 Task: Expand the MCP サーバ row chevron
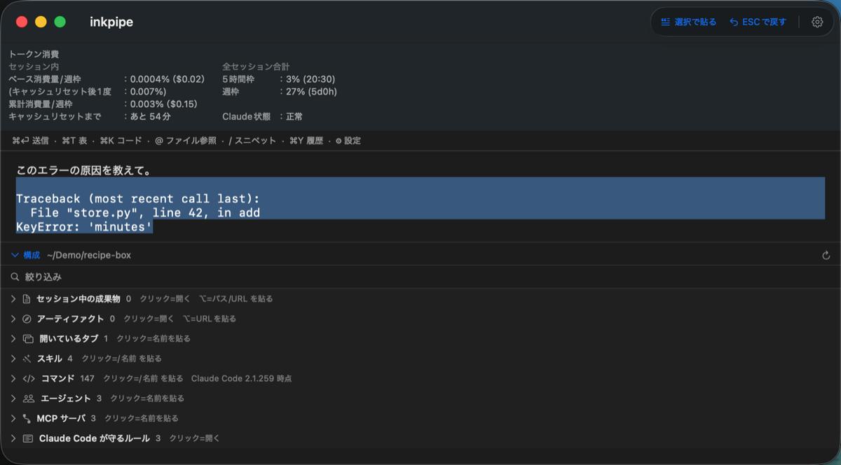(13, 419)
